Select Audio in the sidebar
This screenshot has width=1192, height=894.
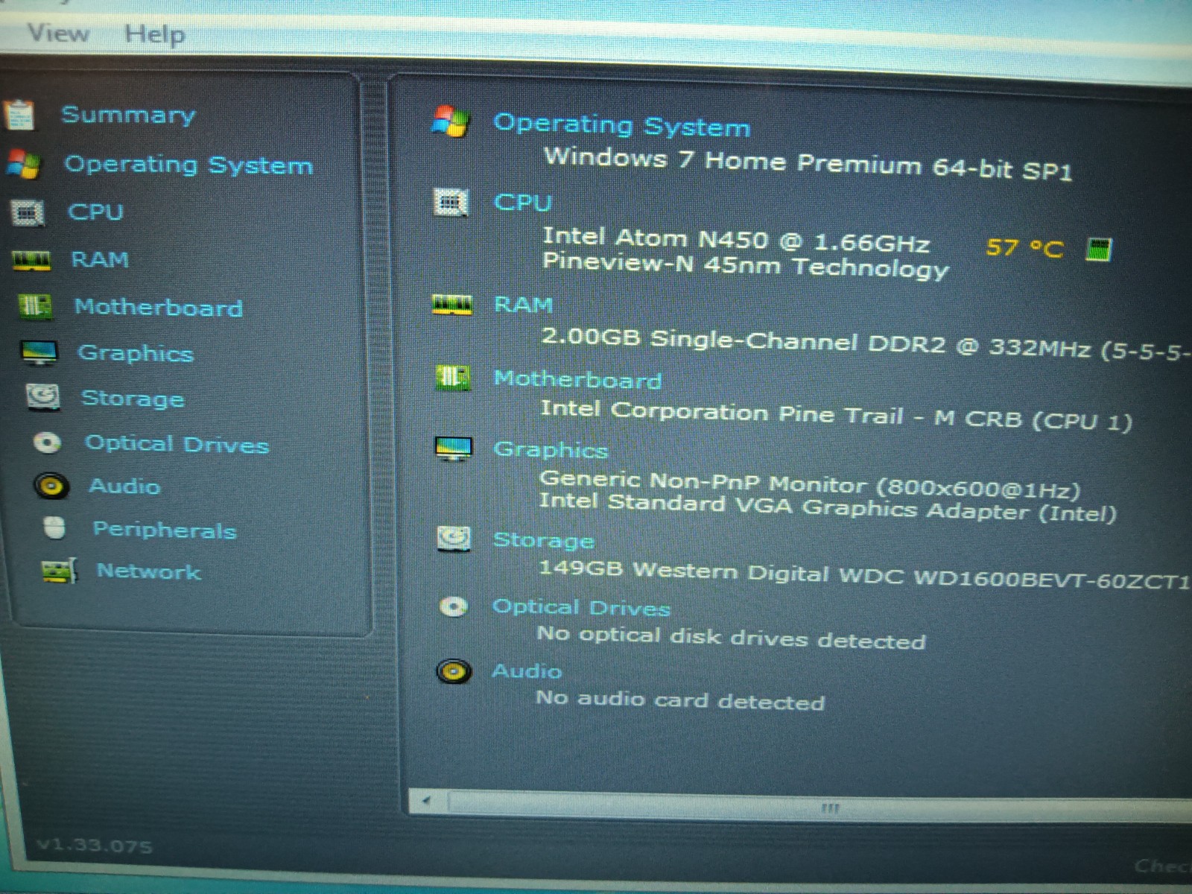tap(124, 486)
